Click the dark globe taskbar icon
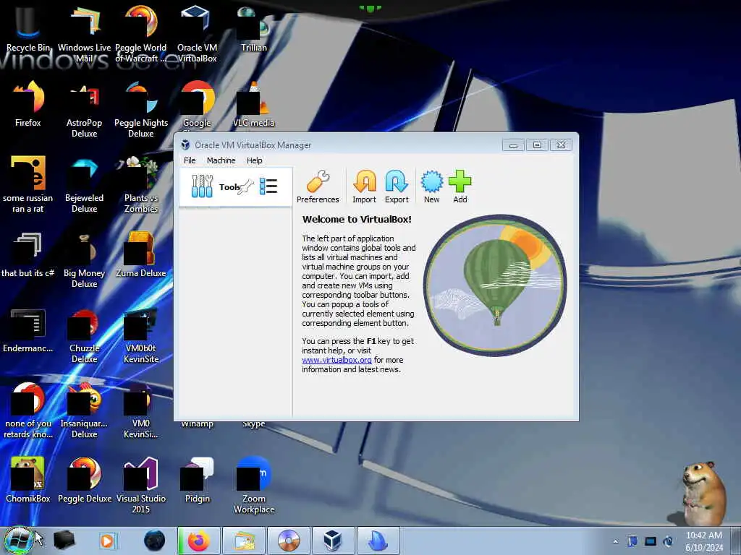 (155, 541)
